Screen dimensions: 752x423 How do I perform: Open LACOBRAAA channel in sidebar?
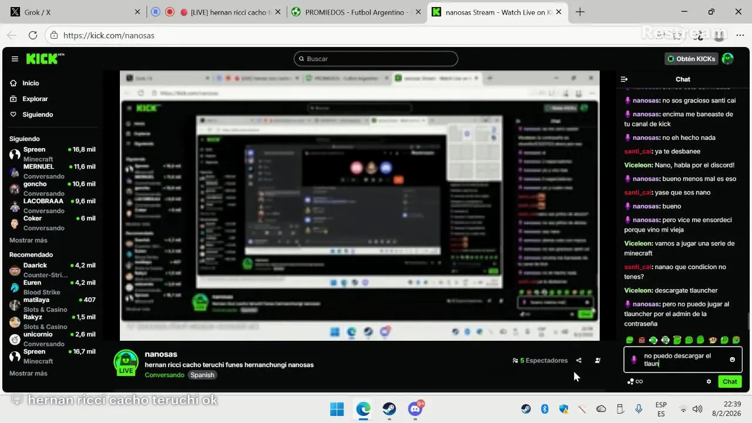pyautogui.click(x=52, y=206)
